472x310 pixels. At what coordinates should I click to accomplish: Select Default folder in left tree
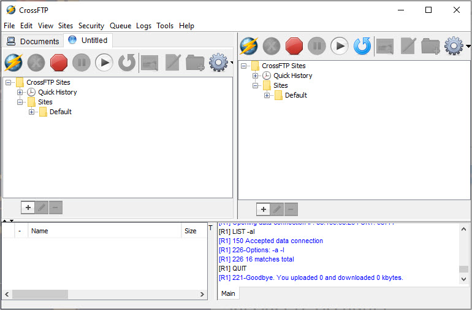[x=61, y=112]
